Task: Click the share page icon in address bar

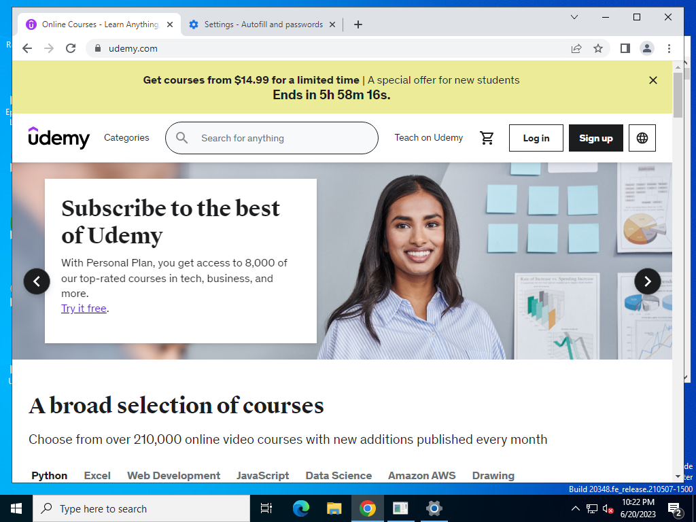Action: click(x=576, y=48)
